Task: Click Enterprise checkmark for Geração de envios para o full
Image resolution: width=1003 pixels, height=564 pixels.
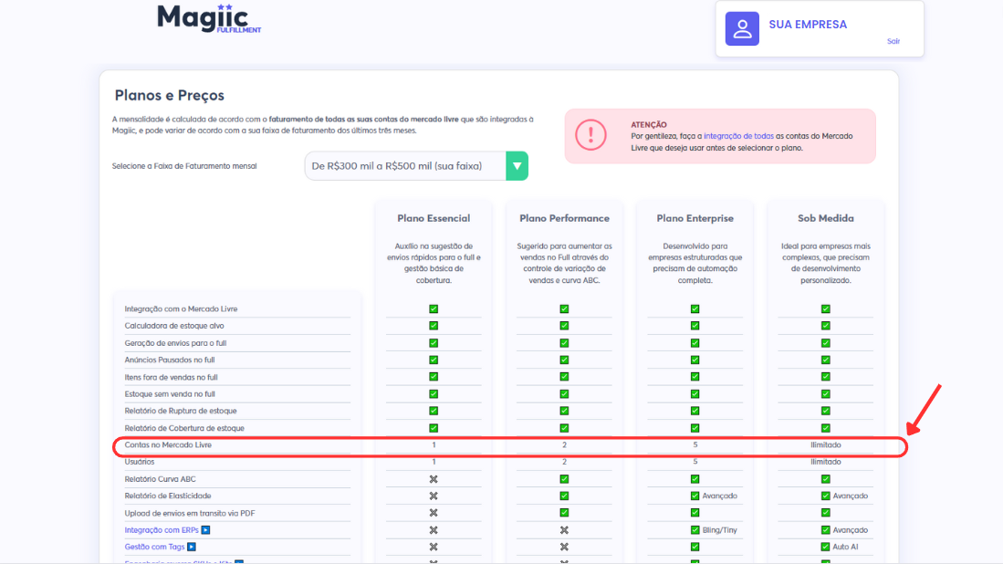Action: point(695,343)
